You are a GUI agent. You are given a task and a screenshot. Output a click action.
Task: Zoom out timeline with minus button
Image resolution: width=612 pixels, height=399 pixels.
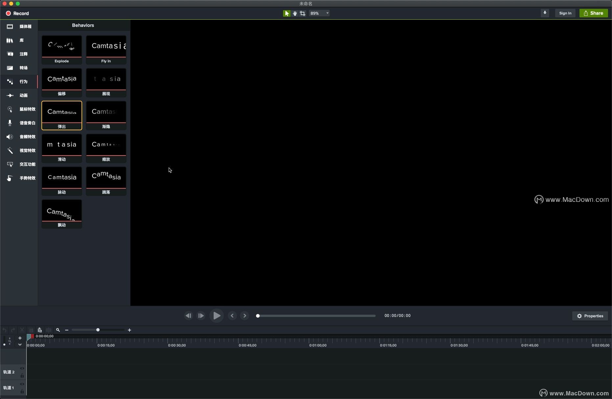pyautogui.click(x=67, y=330)
